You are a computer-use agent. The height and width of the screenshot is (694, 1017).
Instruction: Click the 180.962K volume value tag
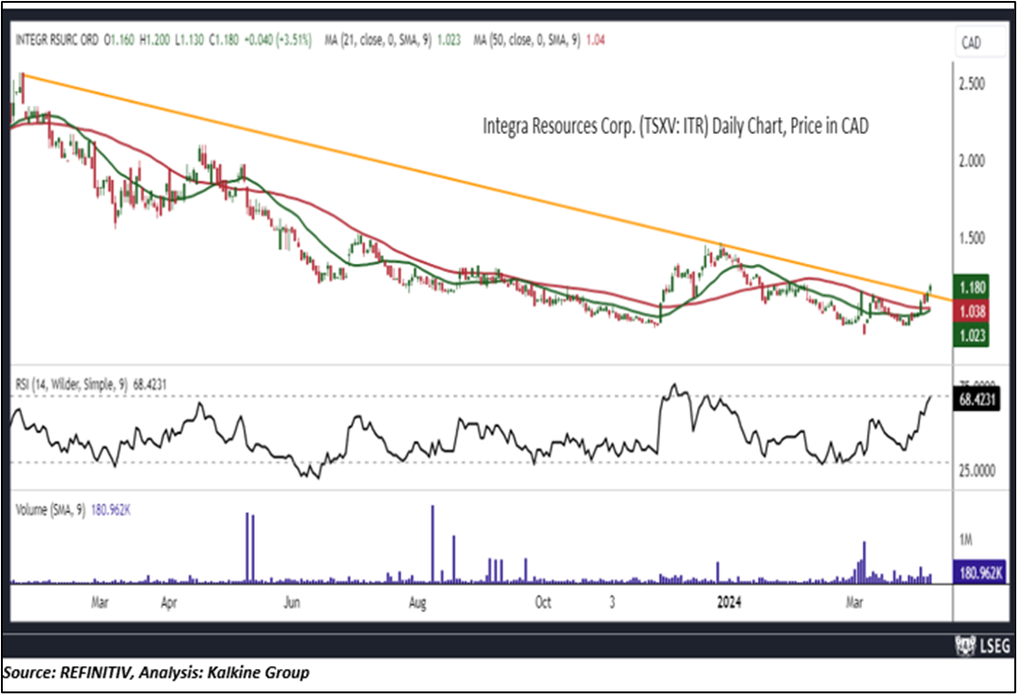click(x=979, y=573)
